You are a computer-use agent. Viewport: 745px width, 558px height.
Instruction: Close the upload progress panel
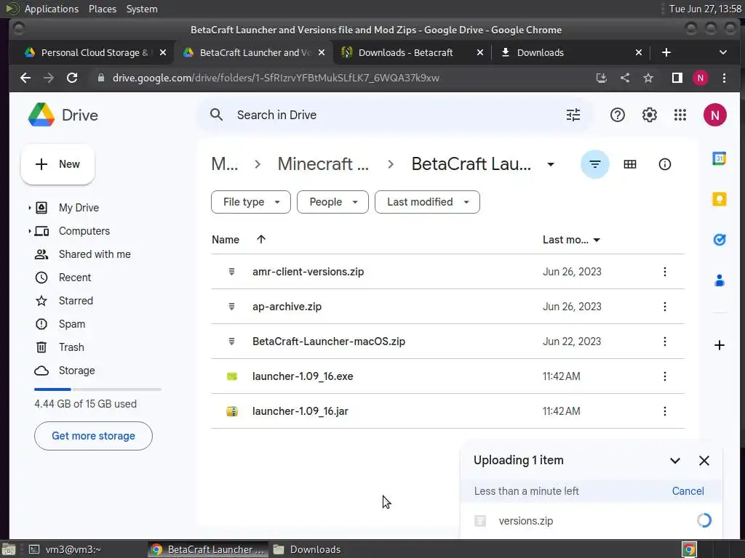pos(704,461)
